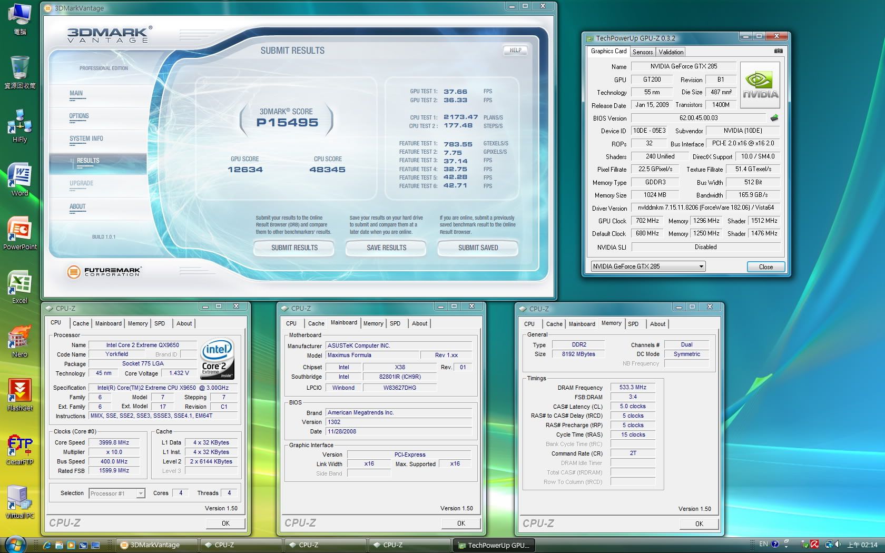Switch to the Sensors tab in GPU-Z
Viewport: 885px width, 553px height.
click(x=643, y=52)
